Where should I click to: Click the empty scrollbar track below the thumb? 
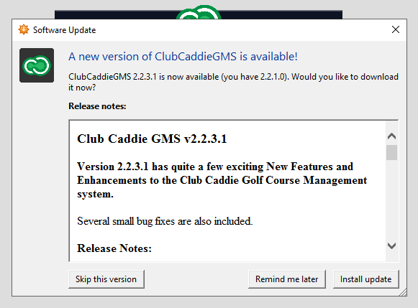391,200
